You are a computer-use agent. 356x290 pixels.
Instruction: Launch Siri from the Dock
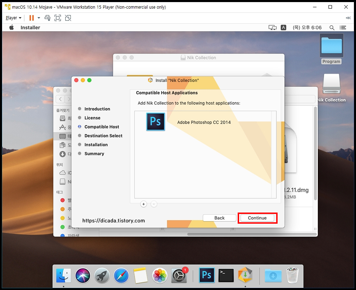83,275
